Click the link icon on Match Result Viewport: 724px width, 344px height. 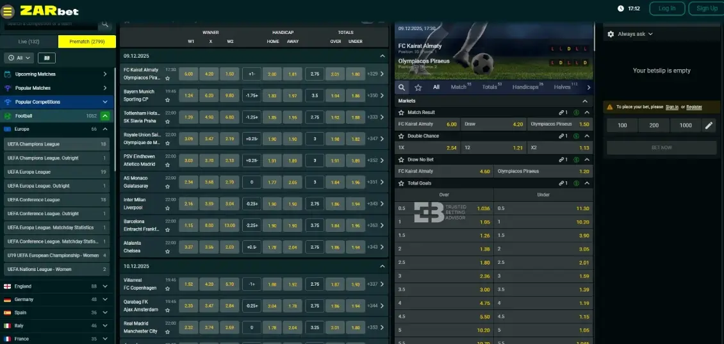tap(563, 113)
